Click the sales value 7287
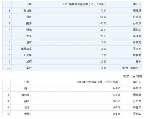The image size is (147, 119). [x=103, y=11]
